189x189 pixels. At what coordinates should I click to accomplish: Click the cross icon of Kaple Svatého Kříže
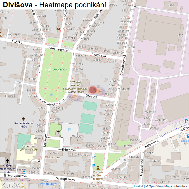tap(24, 119)
